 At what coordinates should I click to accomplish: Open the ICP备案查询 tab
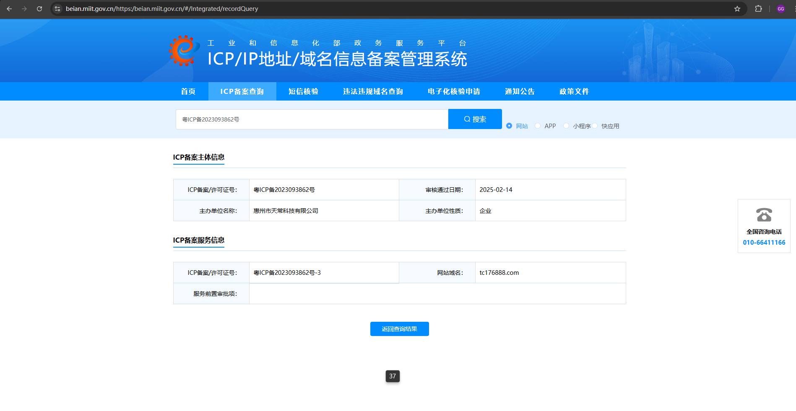point(242,91)
